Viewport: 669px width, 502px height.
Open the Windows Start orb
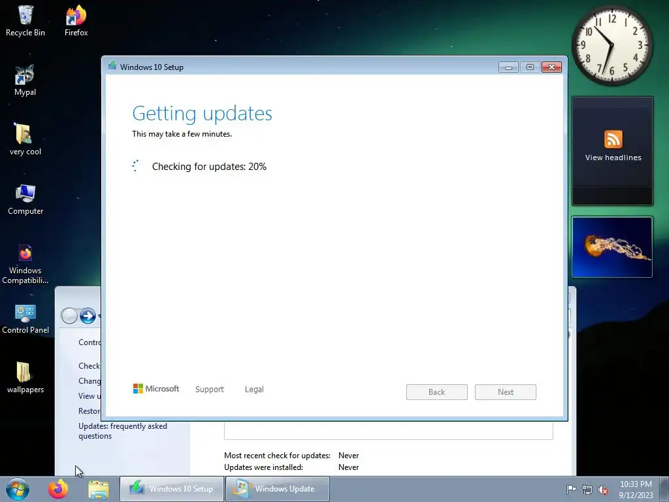pyautogui.click(x=18, y=489)
